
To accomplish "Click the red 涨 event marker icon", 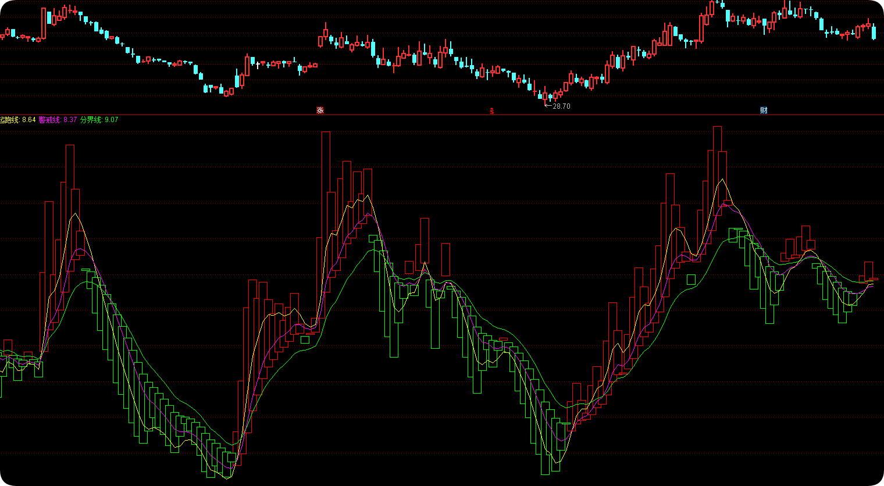I will (320, 110).
